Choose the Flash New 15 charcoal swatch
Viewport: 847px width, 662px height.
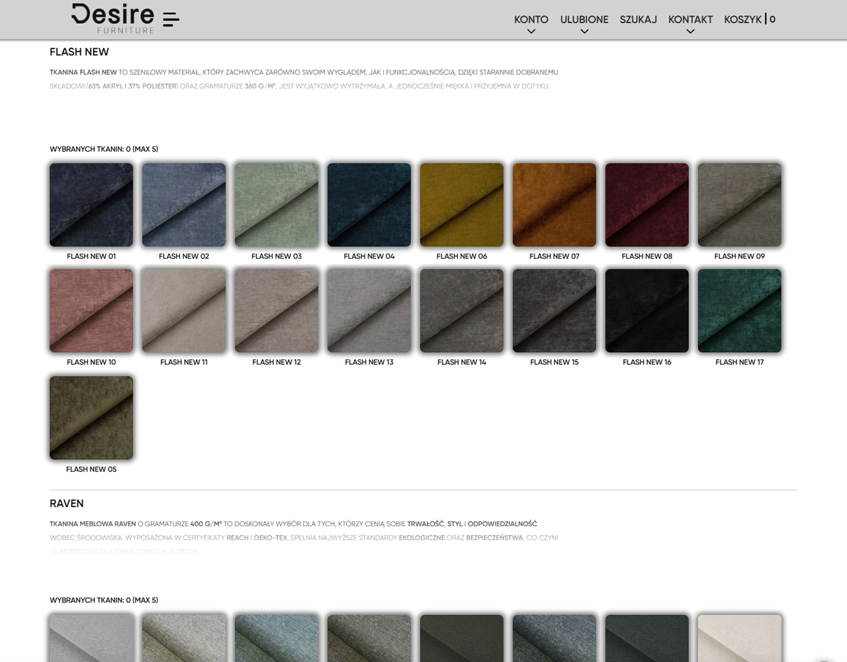555,310
